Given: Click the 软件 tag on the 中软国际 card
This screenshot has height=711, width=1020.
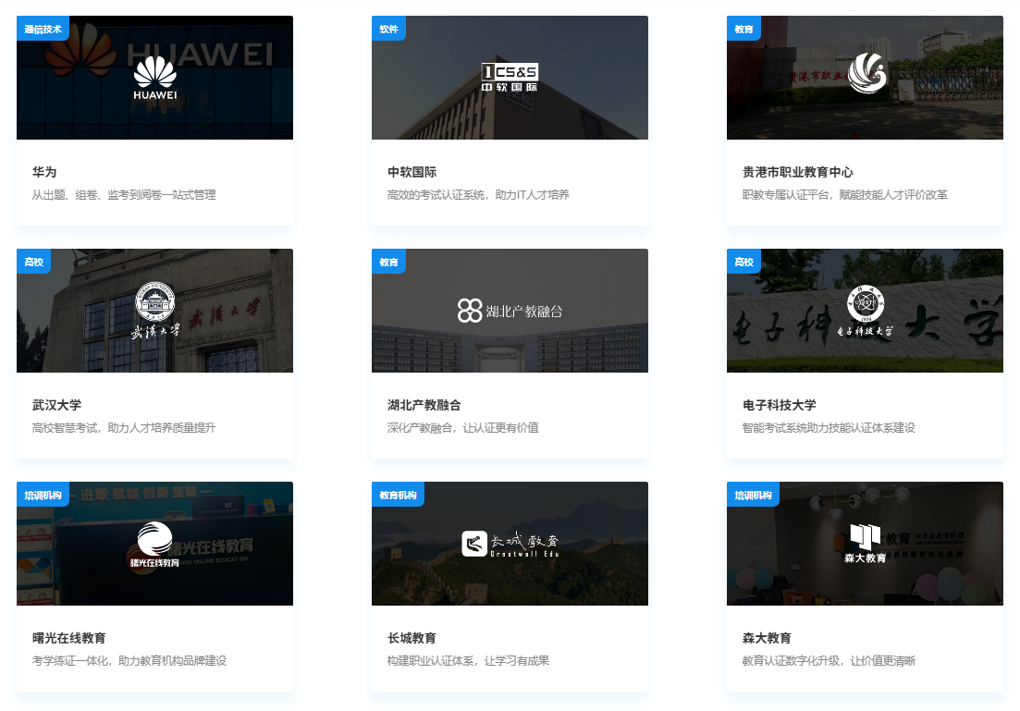Looking at the screenshot, I should tap(388, 29).
